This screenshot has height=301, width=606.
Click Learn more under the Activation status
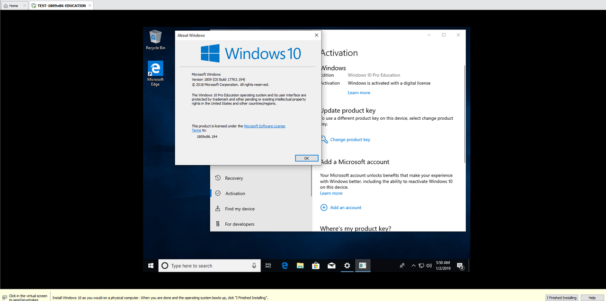(359, 93)
